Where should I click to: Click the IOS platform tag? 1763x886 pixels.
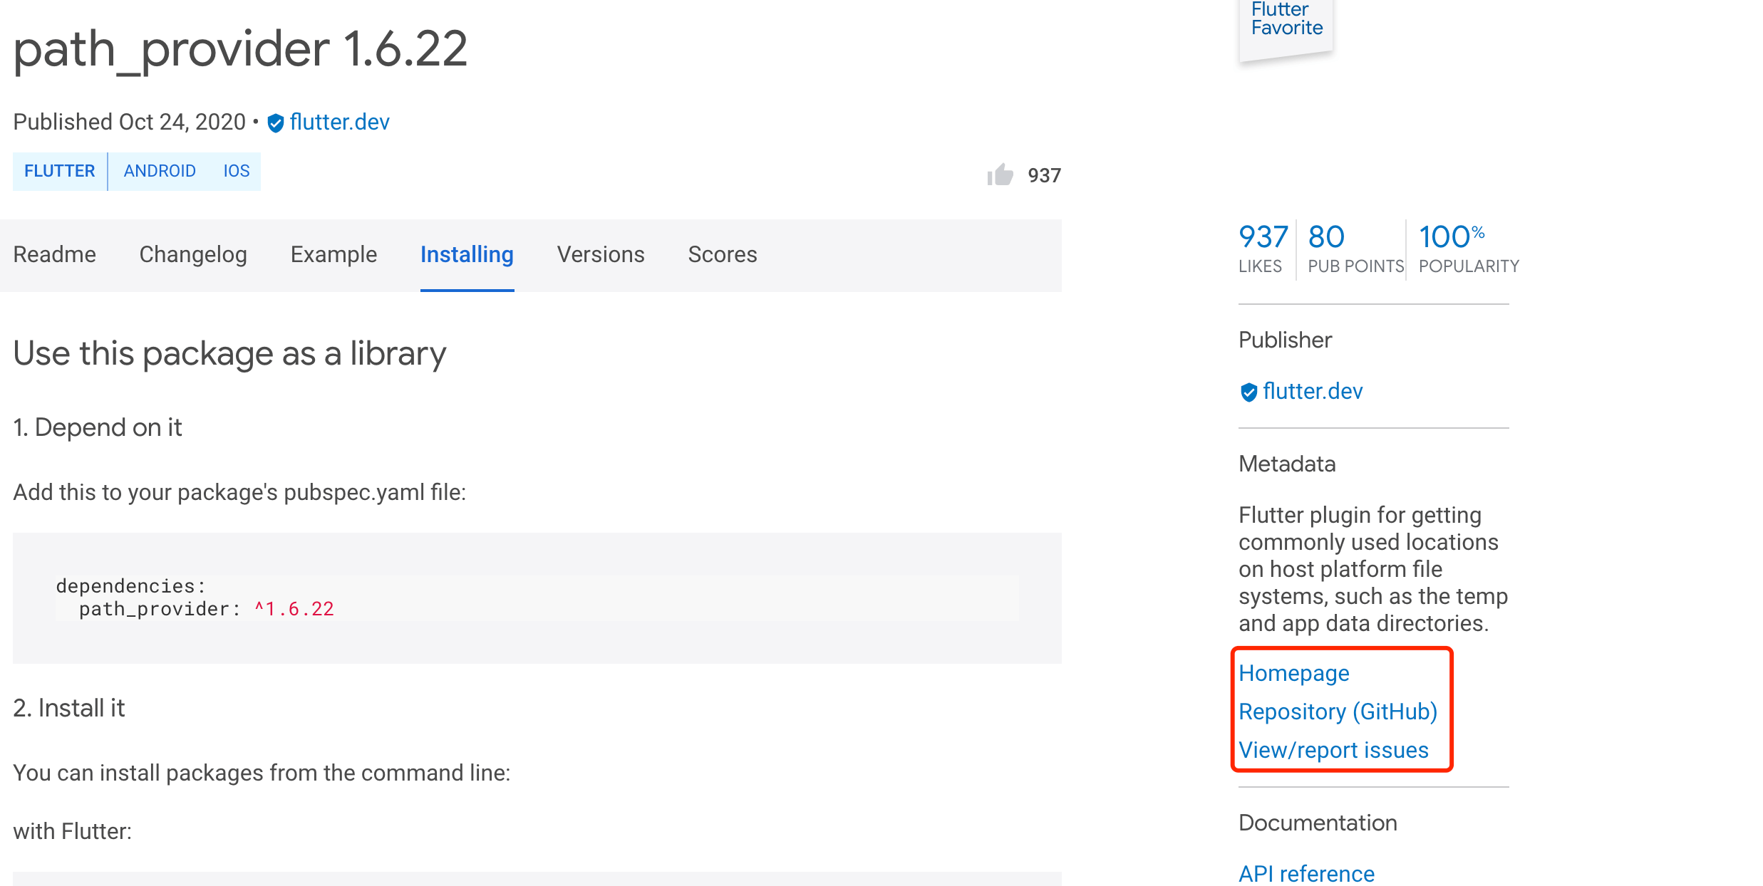tap(237, 171)
